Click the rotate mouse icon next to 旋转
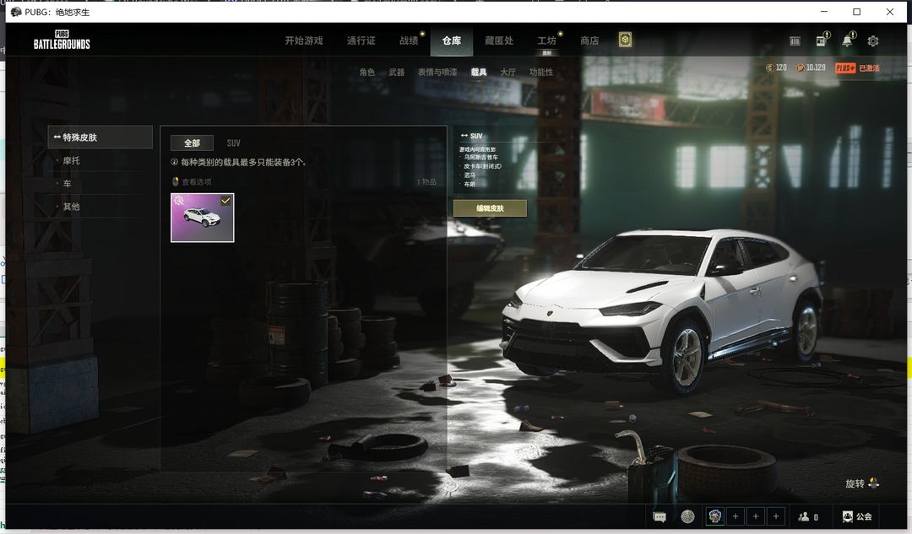The width and height of the screenshot is (912, 534). 874,483
